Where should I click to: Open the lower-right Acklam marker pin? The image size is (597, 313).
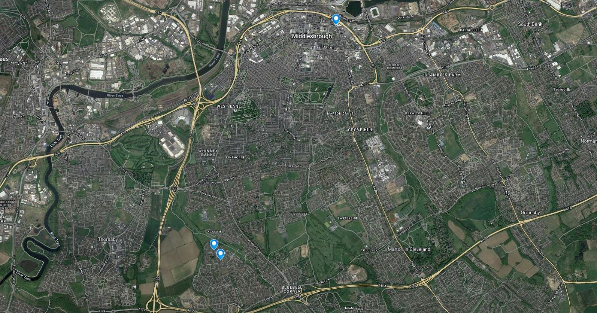click(x=221, y=254)
